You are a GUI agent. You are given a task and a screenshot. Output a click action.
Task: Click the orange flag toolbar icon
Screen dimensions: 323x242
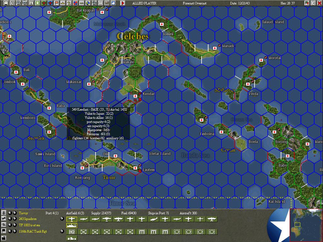point(56,3)
